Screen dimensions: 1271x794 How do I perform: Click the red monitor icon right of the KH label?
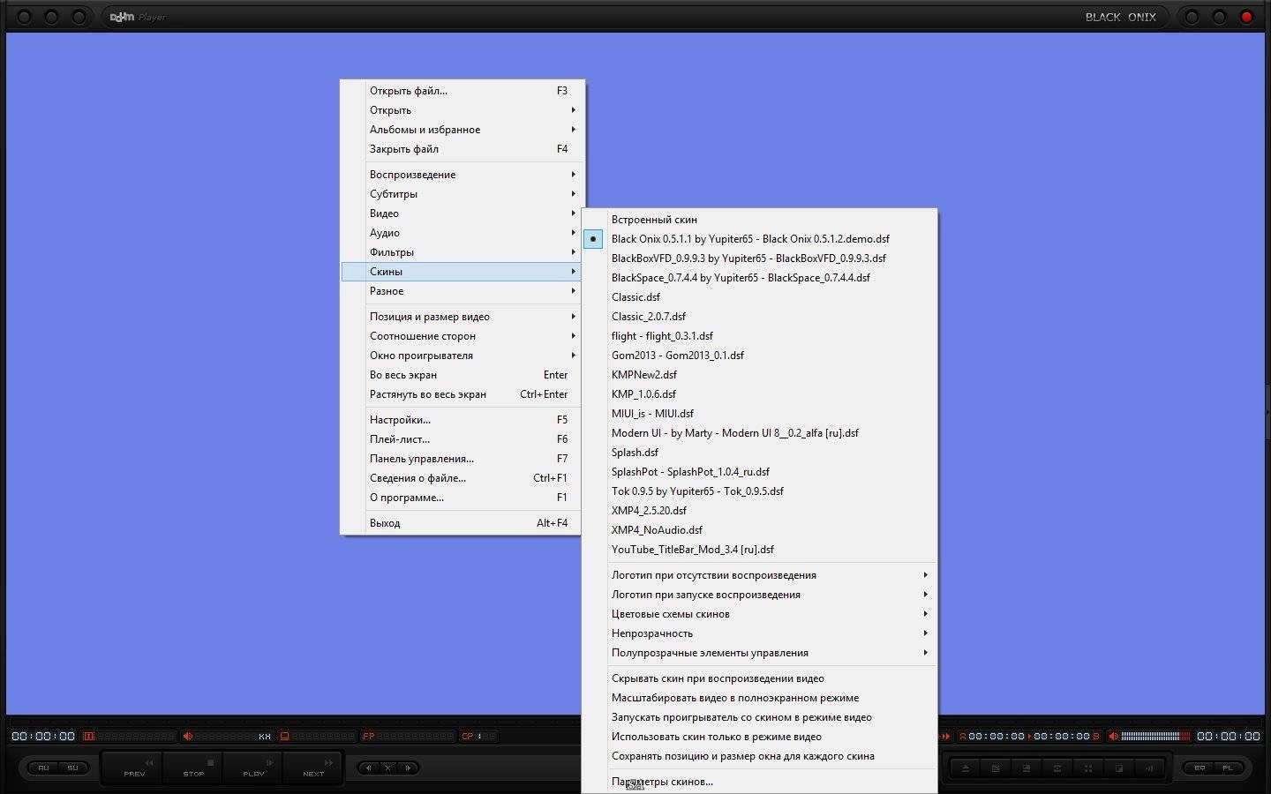(284, 737)
